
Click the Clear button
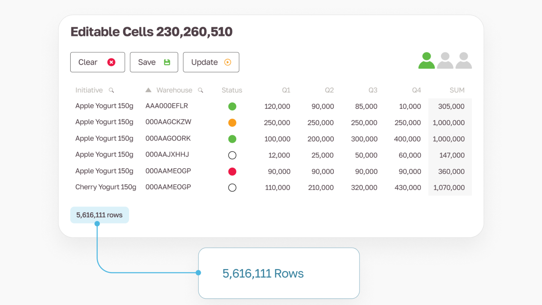[x=97, y=62]
